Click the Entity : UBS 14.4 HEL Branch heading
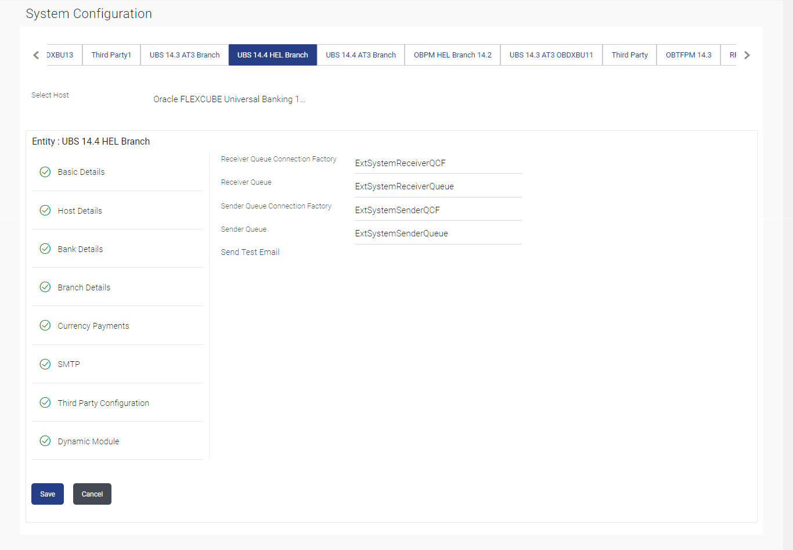 pos(91,141)
